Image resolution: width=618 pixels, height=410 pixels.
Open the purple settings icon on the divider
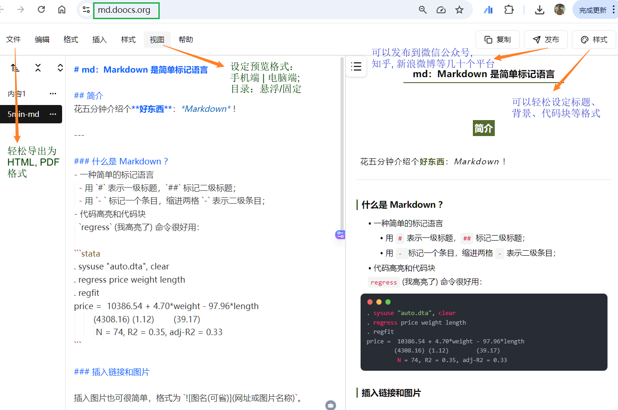pyautogui.click(x=340, y=234)
